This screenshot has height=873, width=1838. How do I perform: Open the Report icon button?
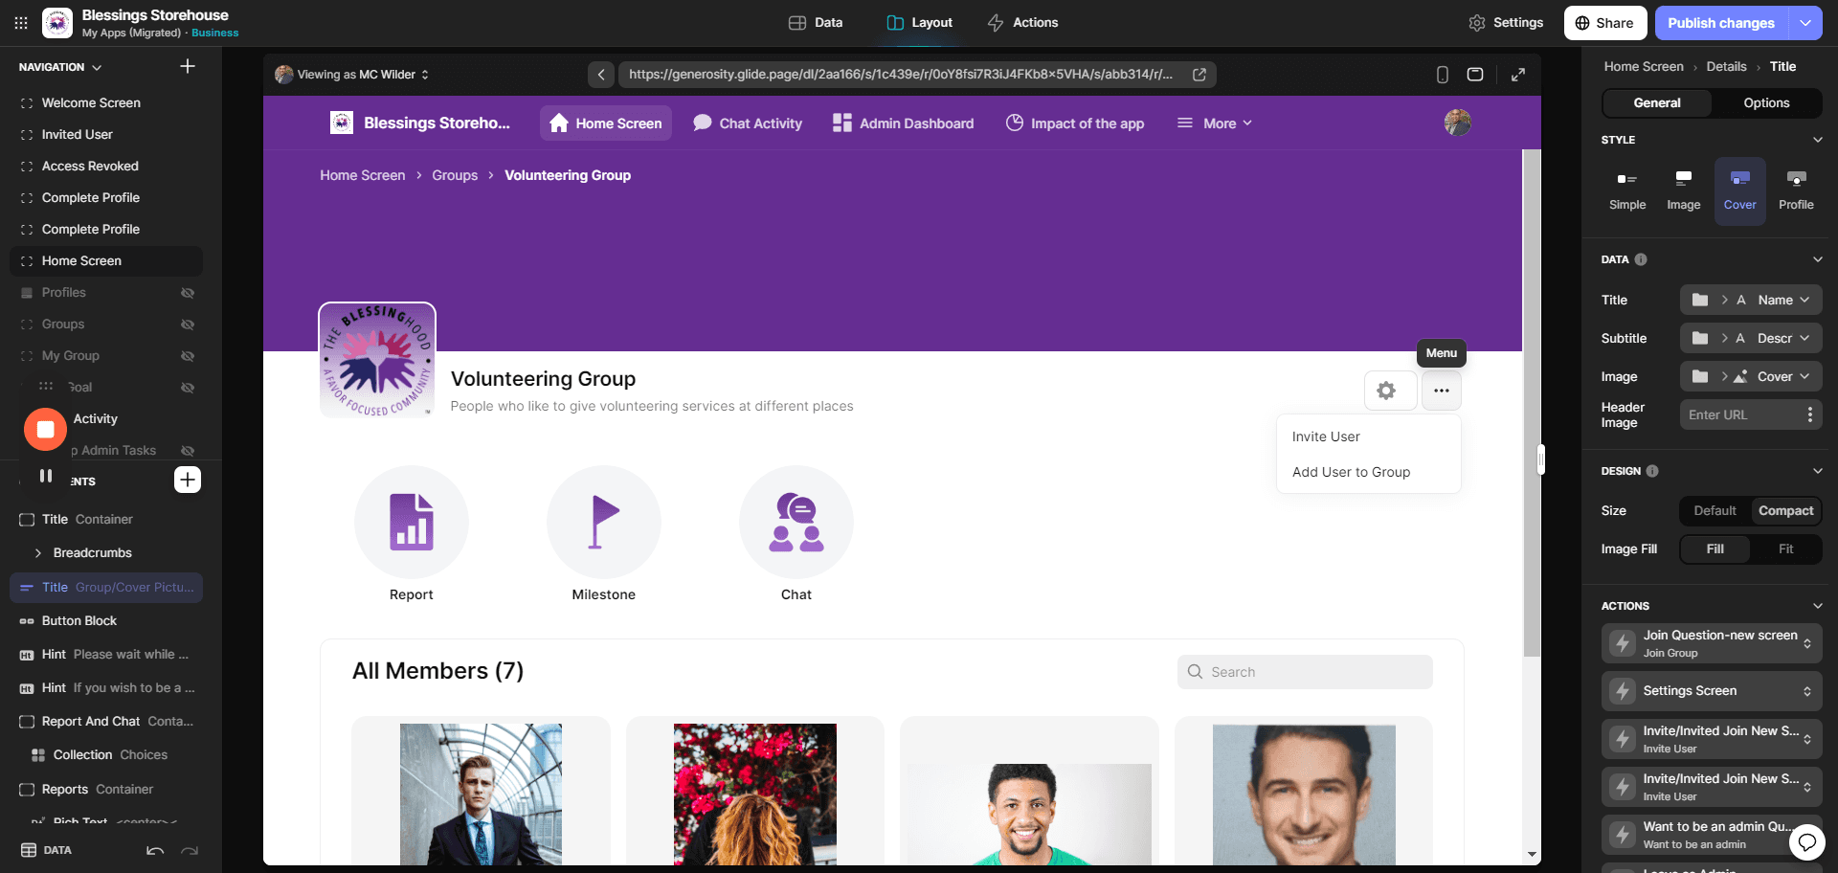(x=412, y=523)
